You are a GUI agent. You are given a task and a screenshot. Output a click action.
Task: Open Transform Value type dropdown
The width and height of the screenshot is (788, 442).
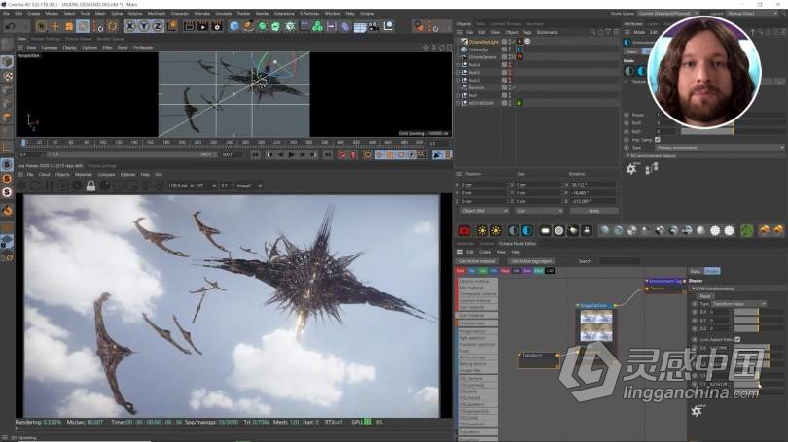(x=738, y=304)
